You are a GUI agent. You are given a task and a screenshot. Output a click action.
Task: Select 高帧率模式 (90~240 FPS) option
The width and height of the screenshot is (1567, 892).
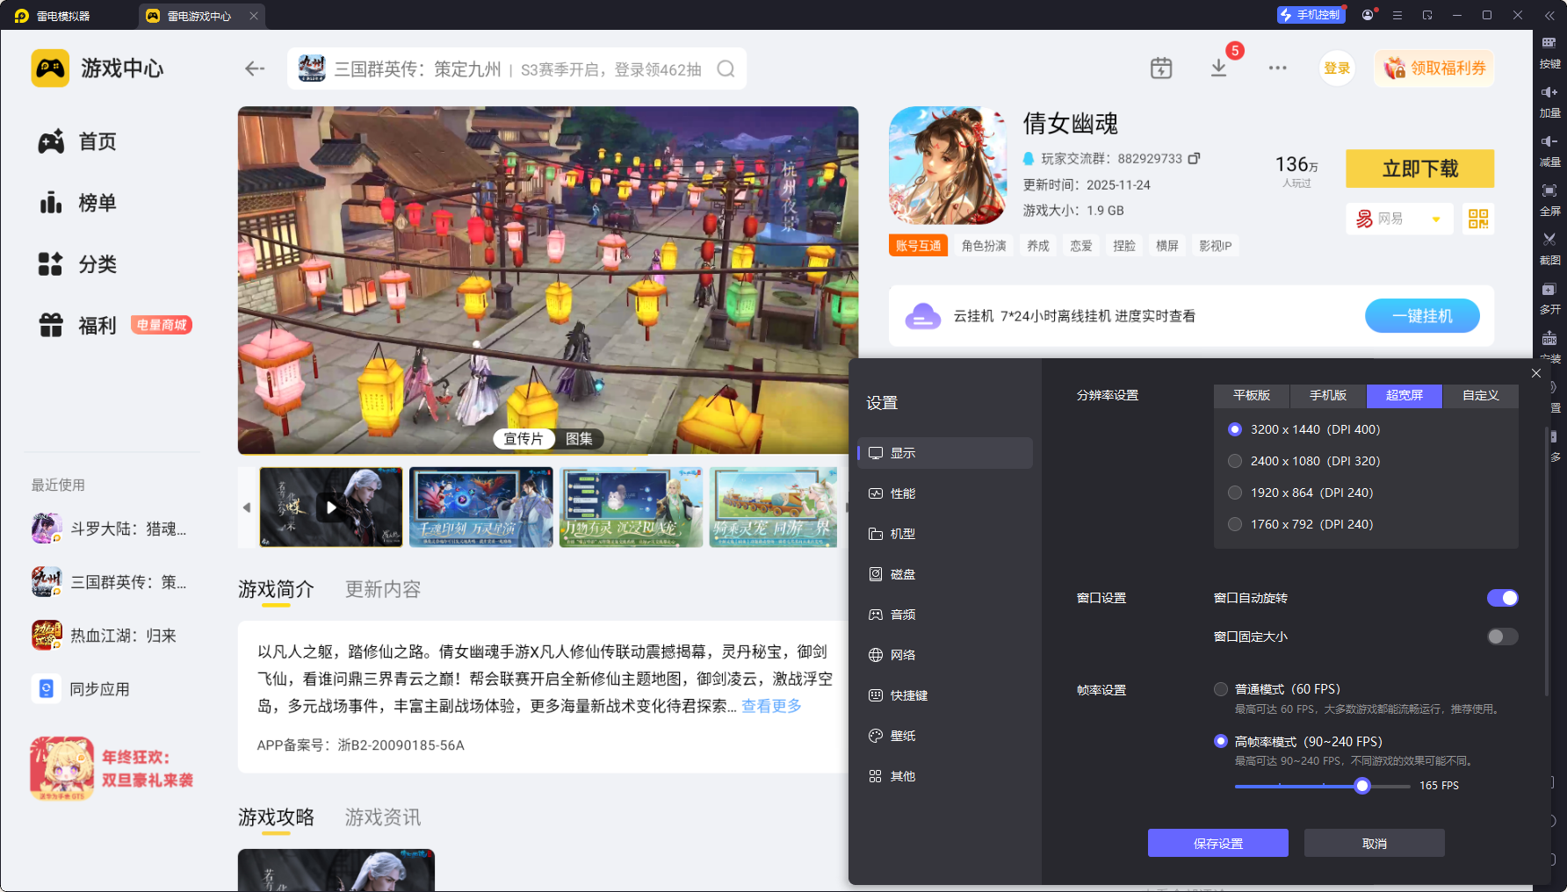pos(1221,741)
